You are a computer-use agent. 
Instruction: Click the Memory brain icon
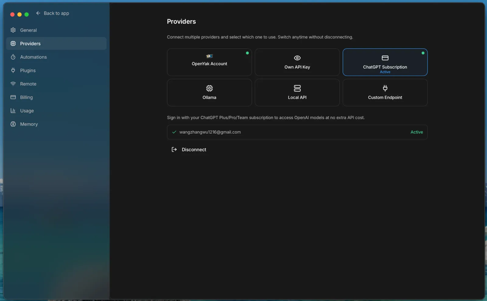click(x=13, y=124)
